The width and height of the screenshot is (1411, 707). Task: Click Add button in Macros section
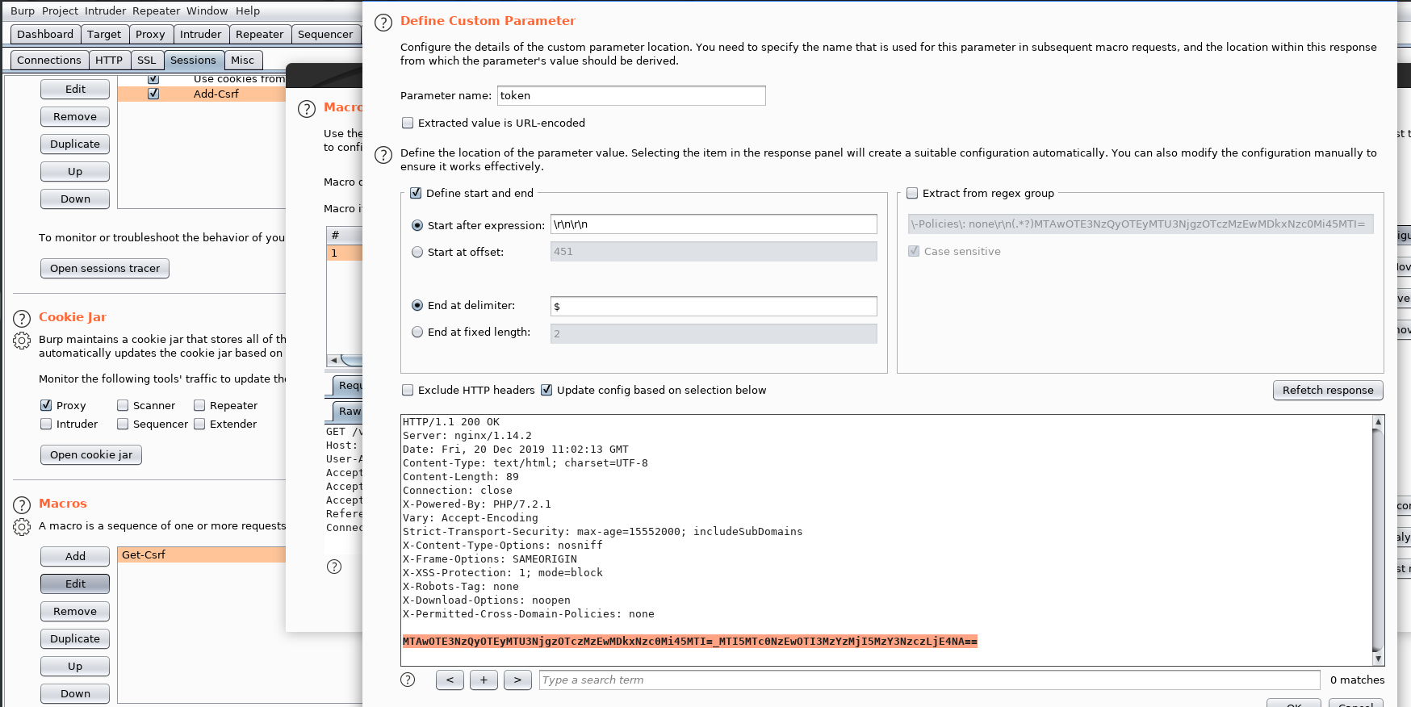pyautogui.click(x=75, y=556)
